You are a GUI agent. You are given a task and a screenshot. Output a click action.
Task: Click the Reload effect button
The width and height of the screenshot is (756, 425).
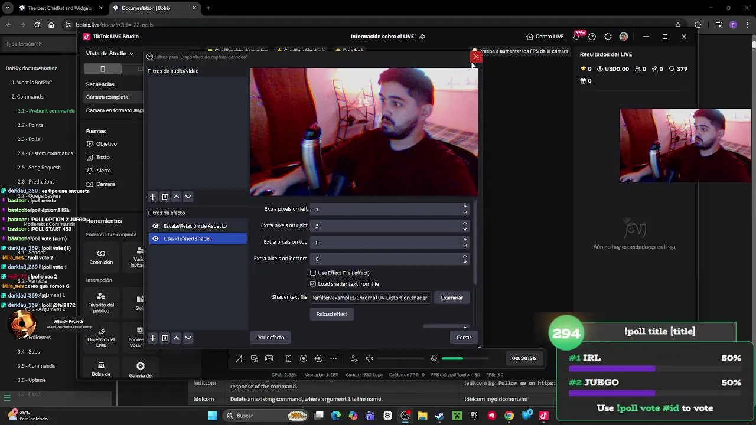pyautogui.click(x=332, y=314)
